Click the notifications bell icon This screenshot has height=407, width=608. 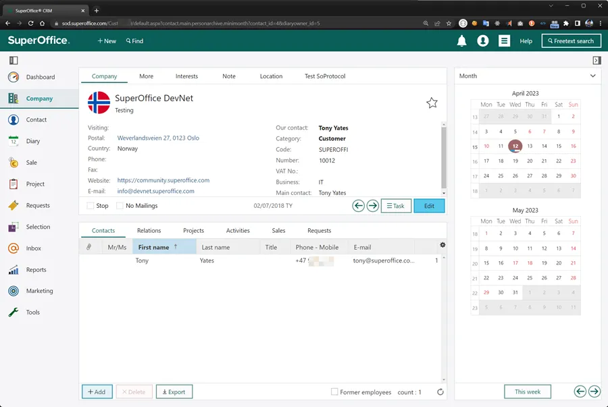pos(462,41)
